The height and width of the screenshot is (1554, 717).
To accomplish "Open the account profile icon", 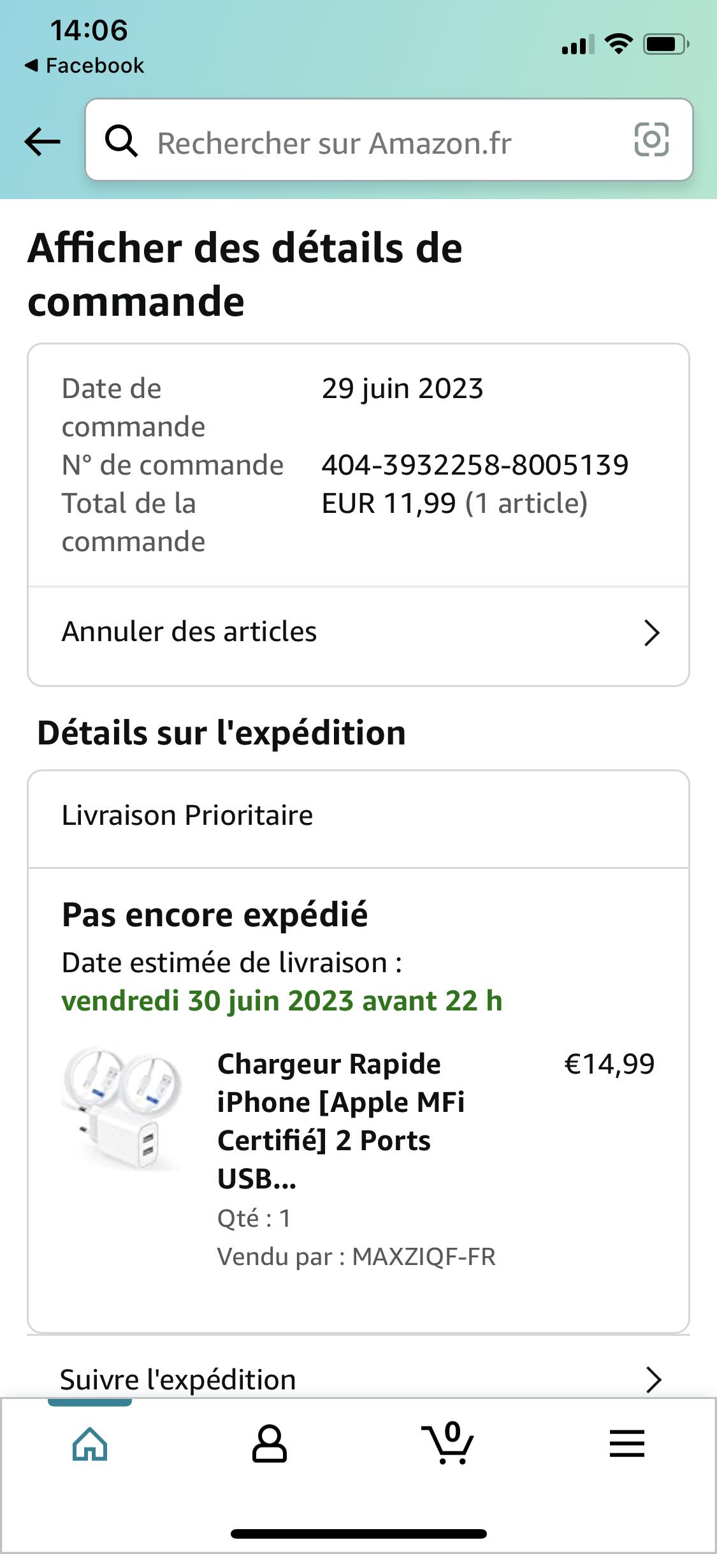I will coord(270,1443).
